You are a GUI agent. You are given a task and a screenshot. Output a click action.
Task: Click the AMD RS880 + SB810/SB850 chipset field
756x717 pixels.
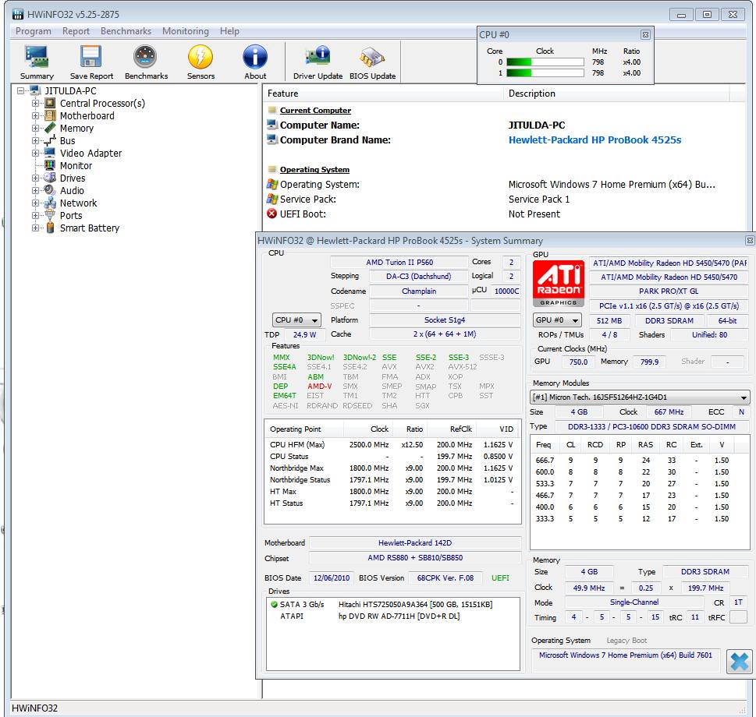tap(415, 557)
